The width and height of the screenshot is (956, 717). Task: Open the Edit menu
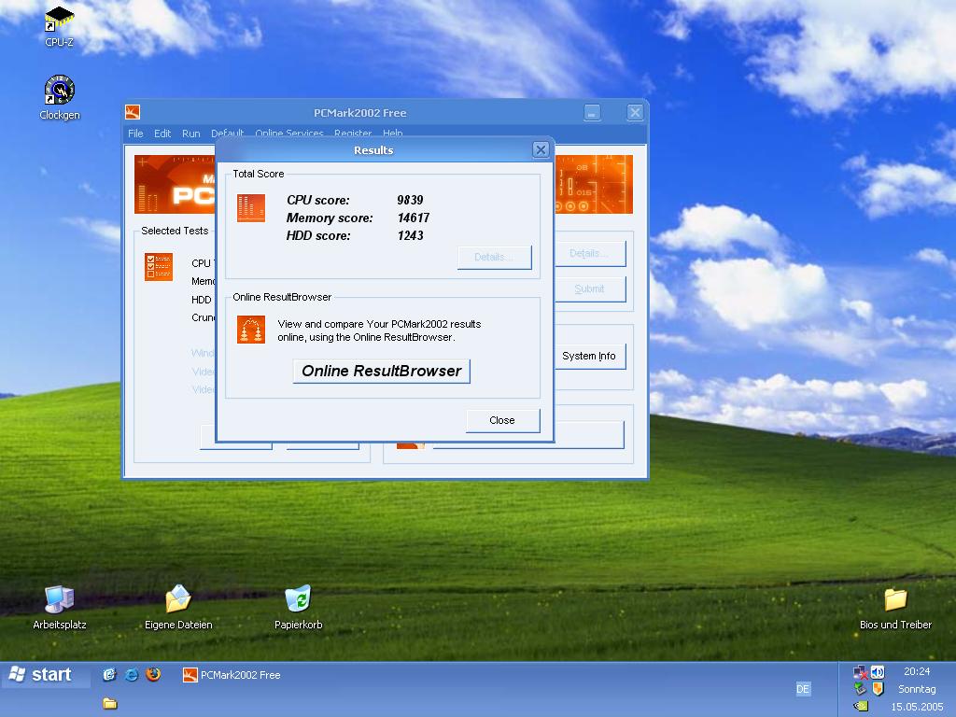(x=162, y=133)
